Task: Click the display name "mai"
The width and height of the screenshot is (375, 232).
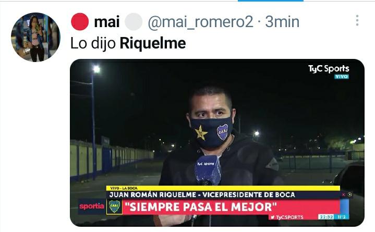Action: (x=107, y=22)
